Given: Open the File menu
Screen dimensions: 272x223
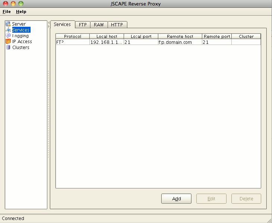Looking at the screenshot, I should tap(7, 12).
